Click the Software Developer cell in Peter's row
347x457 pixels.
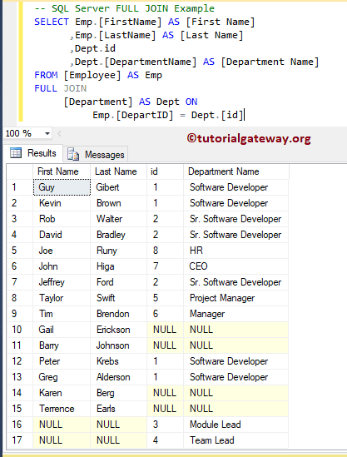click(236, 361)
